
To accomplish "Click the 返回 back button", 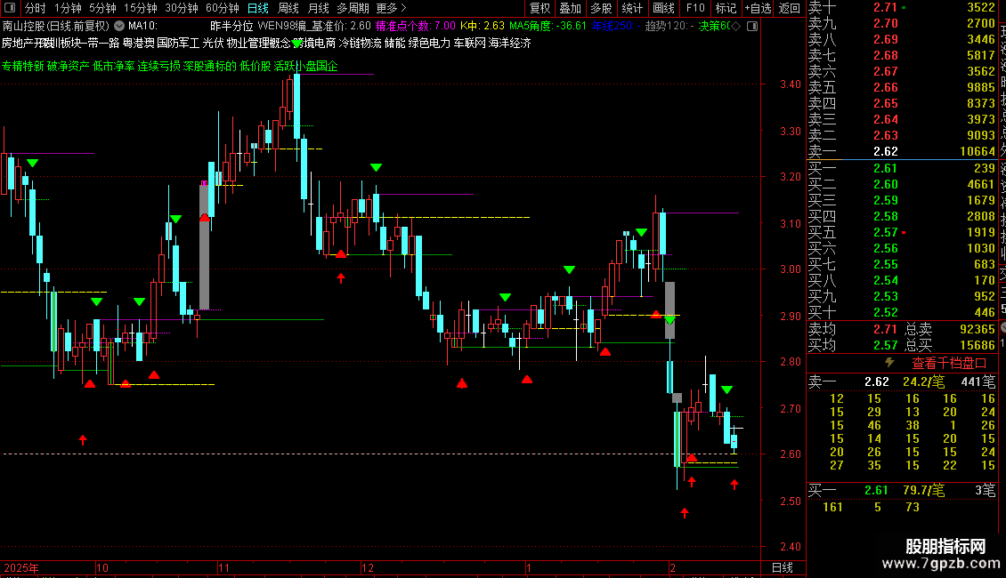I will pyautogui.click(x=789, y=8).
